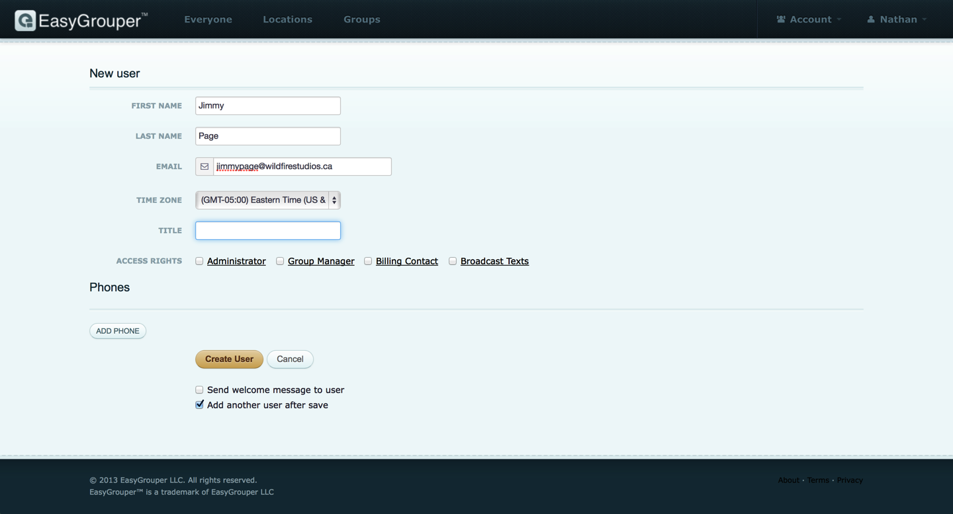Open the Nathan user menu

click(897, 19)
